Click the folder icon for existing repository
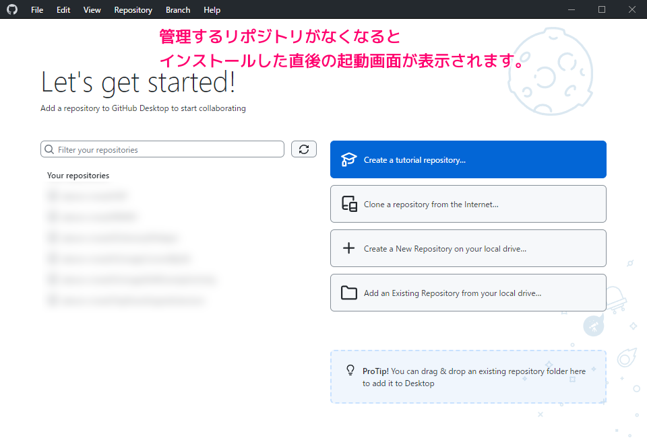Image resolution: width=647 pixels, height=444 pixels. click(x=349, y=293)
